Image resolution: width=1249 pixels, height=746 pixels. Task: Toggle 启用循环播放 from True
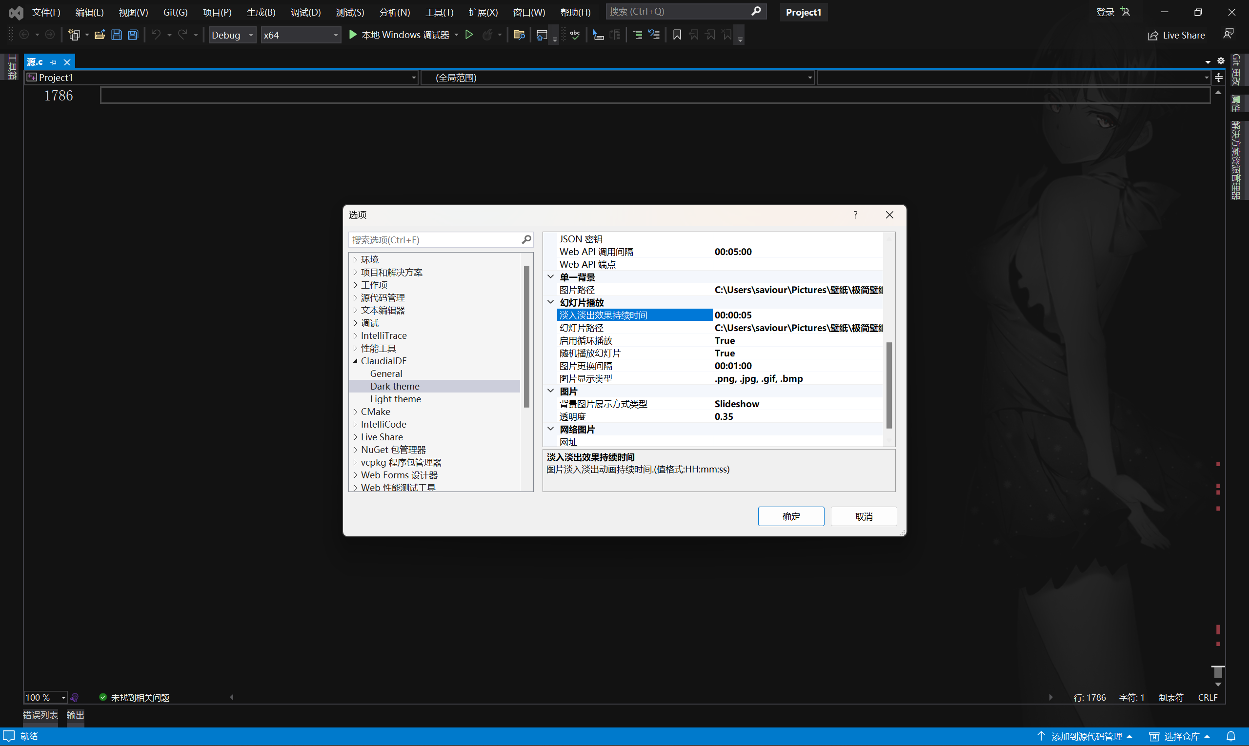pyautogui.click(x=725, y=340)
